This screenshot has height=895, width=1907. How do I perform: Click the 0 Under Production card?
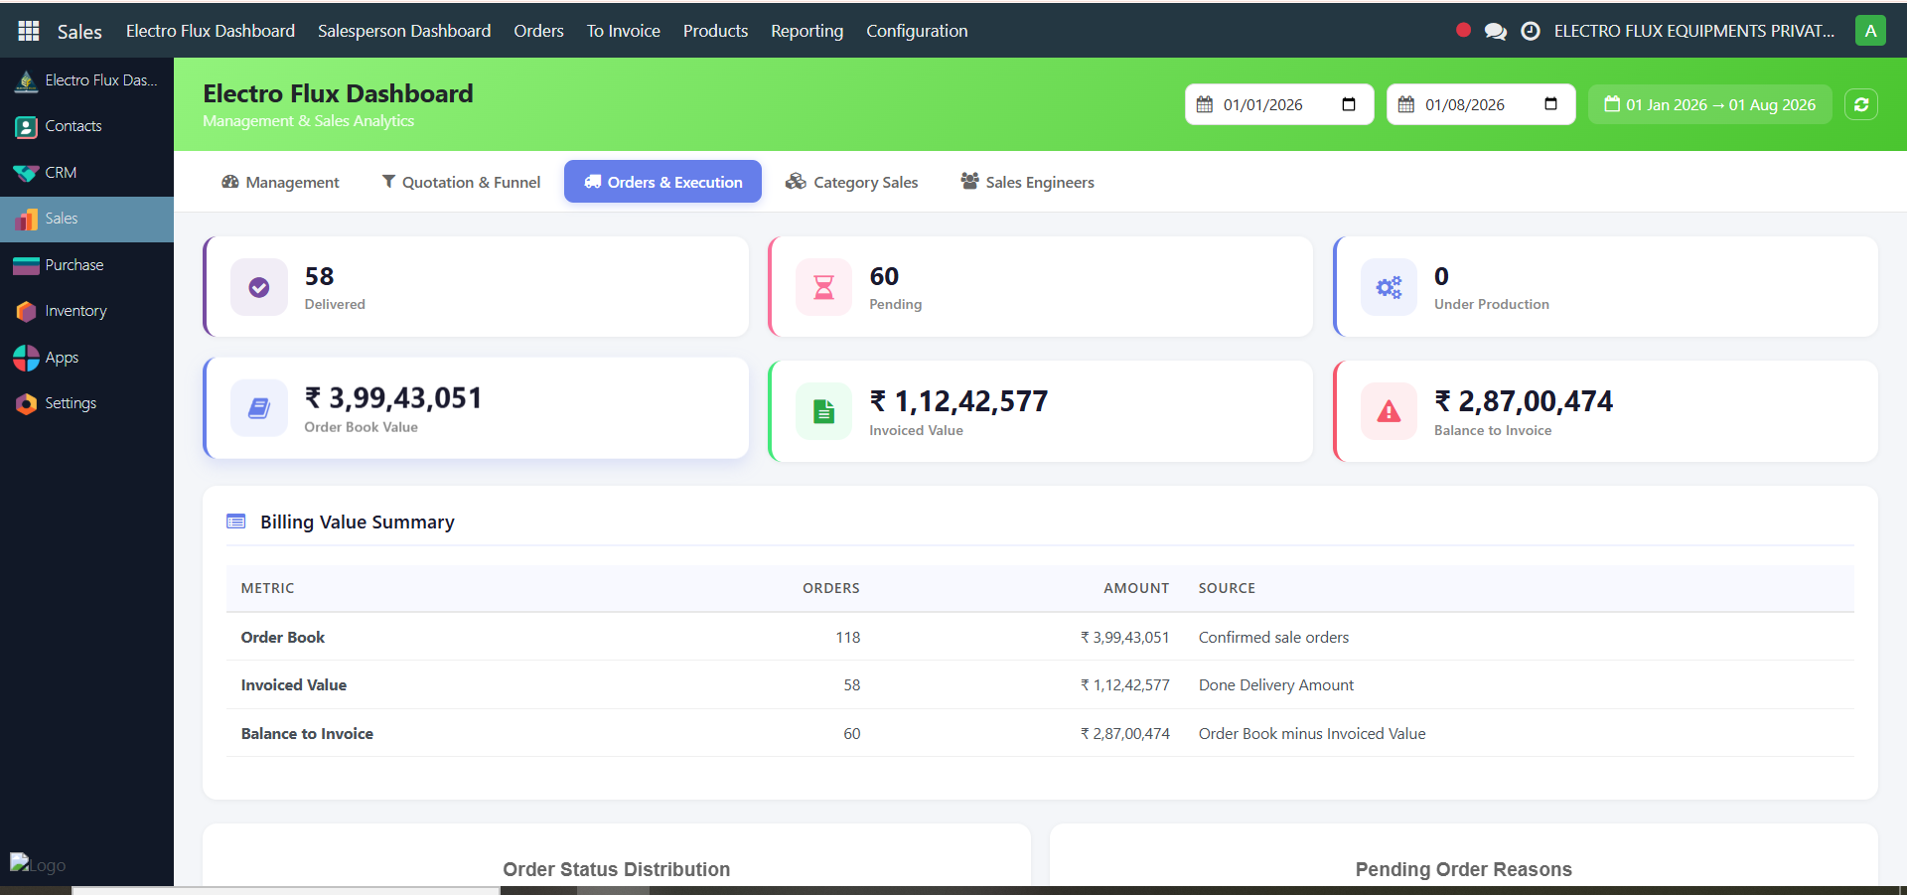pyautogui.click(x=1605, y=287)
